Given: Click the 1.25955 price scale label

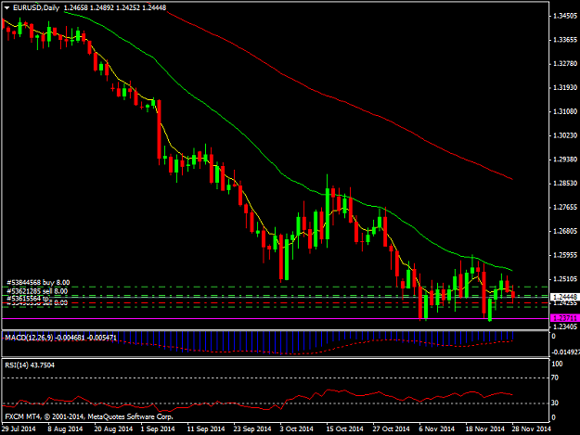Looking at the screenshot, I should (565, 255).
